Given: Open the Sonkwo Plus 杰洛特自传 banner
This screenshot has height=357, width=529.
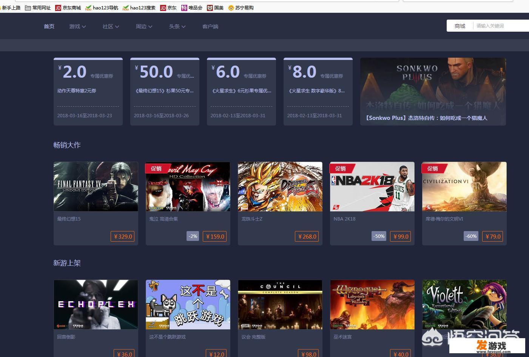Looking at the screenshot, I should 433,92.
